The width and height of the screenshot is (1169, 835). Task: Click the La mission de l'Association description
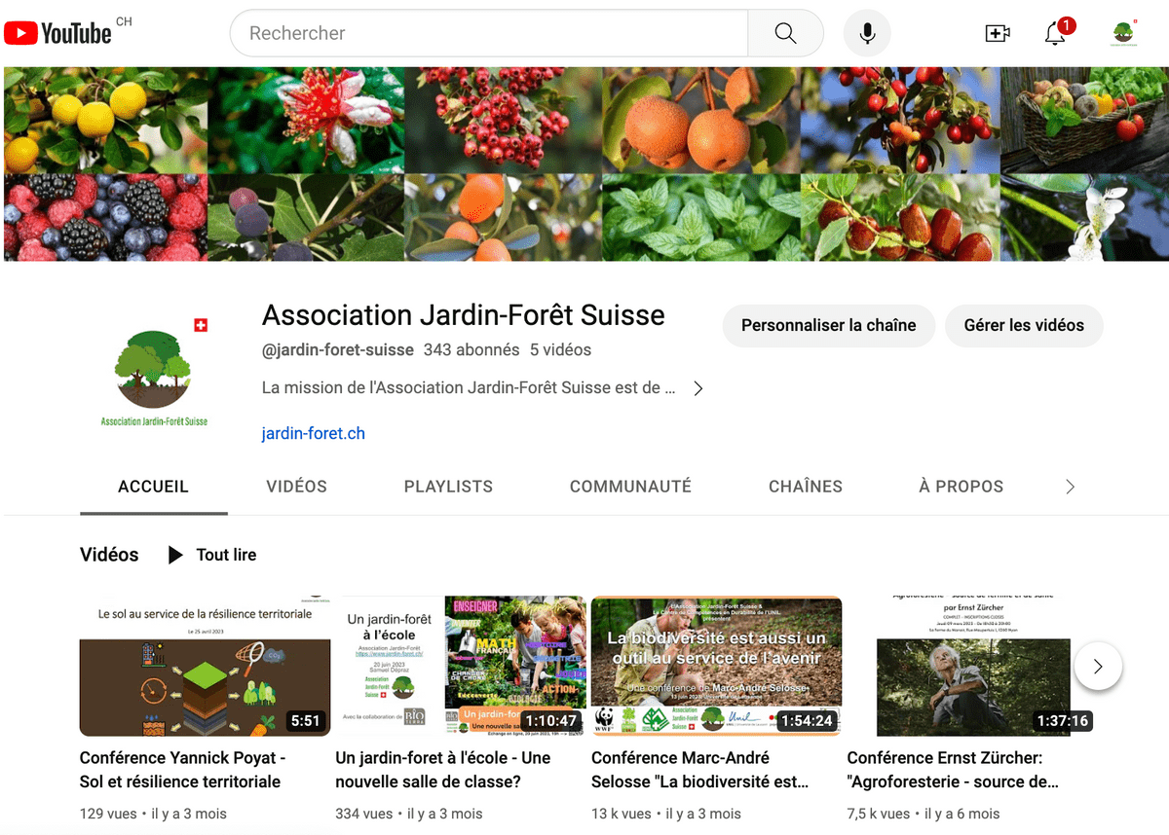point(469,388)
